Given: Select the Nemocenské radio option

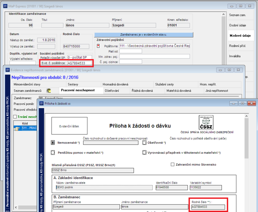Looking at the screenshot, I should [53, 142].
